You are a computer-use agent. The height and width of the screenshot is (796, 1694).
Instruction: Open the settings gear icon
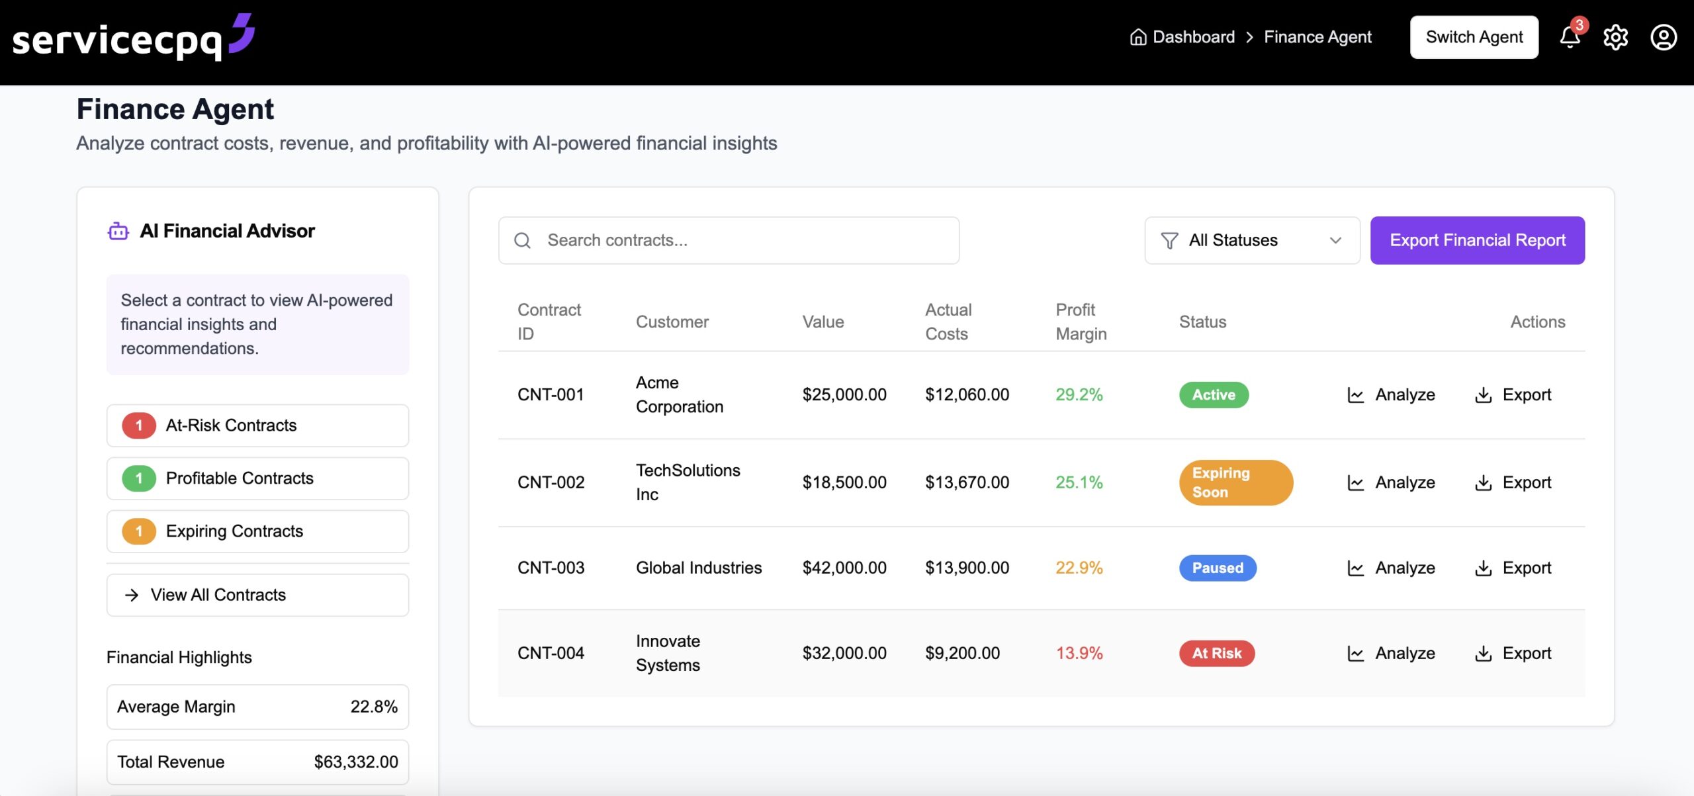pos(1615,38)
